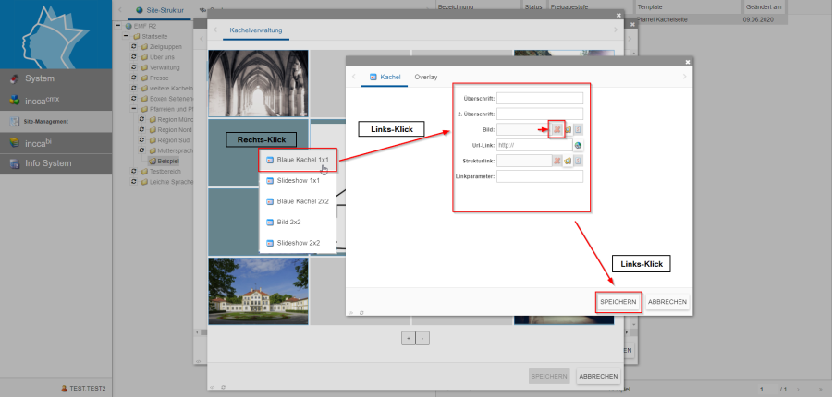Click into the Überschrift text field
This screenshot has width=832, height=397.
[540, 98]
